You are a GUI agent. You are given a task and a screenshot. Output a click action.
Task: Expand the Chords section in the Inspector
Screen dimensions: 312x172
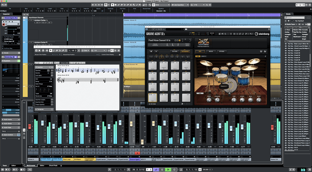tap(11, 53)
